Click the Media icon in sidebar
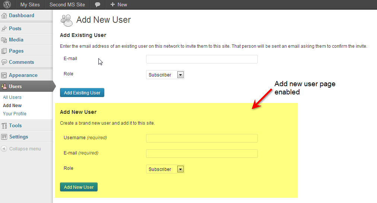This screenshot has height=203, width=377. [x=4, y=40]
